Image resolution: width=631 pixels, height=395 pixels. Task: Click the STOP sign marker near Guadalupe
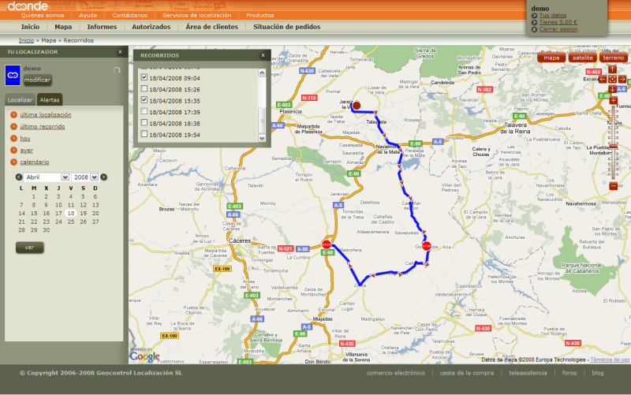pos(426,246)
